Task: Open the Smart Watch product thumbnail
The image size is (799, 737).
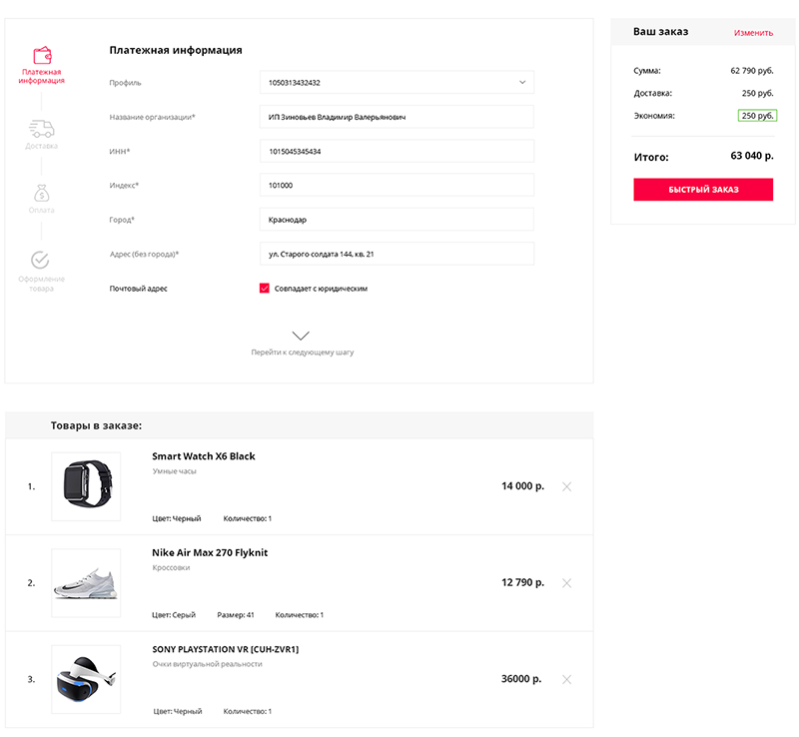Action: point(86,486)
